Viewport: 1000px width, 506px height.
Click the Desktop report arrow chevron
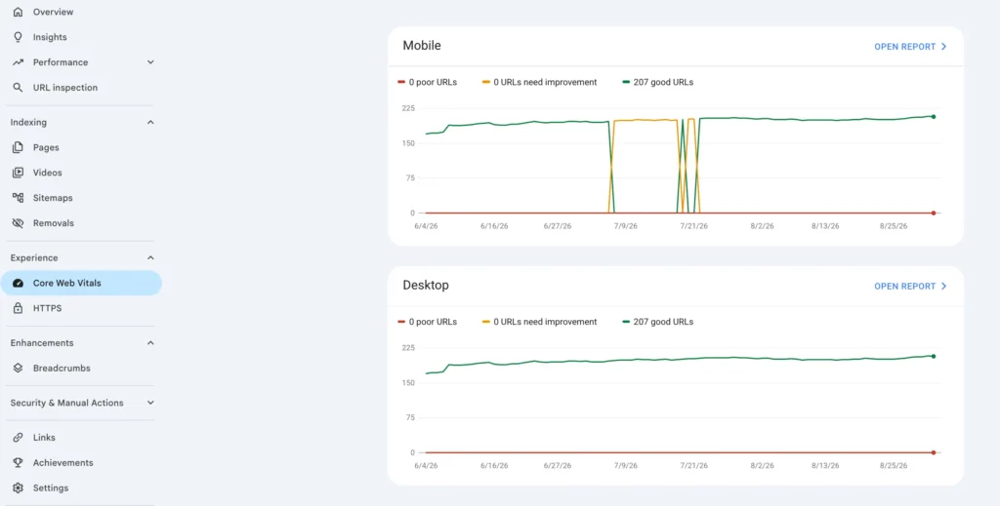tap(944, 287)
